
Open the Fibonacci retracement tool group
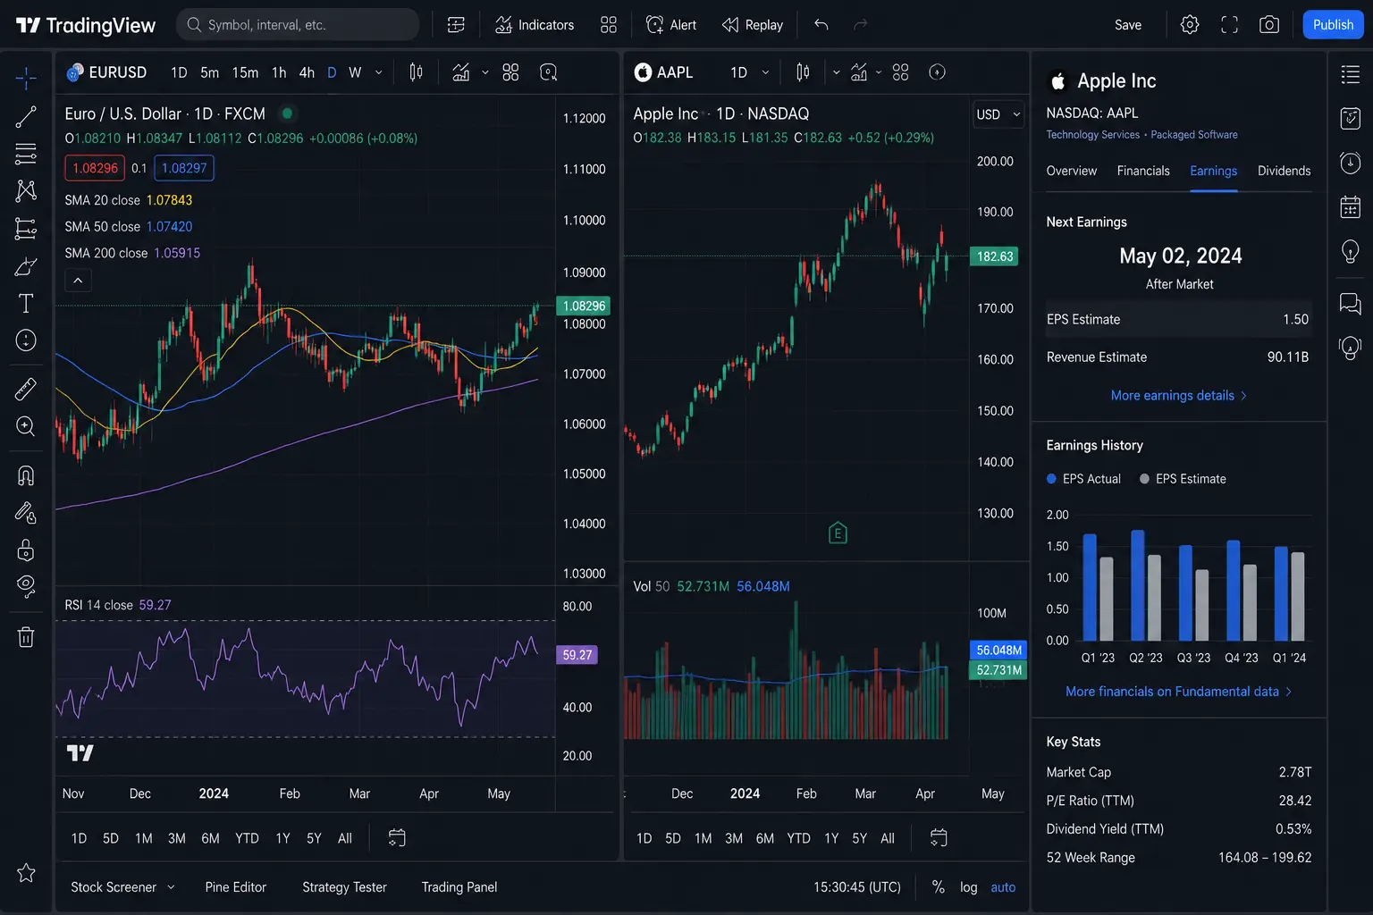click(x=26, y=154)
